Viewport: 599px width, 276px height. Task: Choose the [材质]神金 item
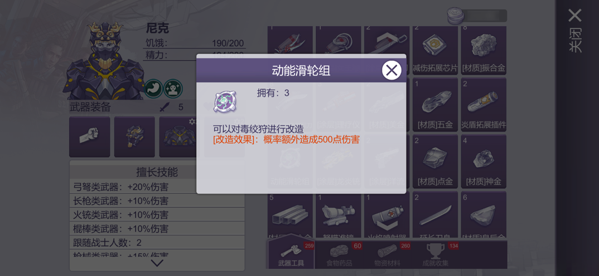(484, 161)
